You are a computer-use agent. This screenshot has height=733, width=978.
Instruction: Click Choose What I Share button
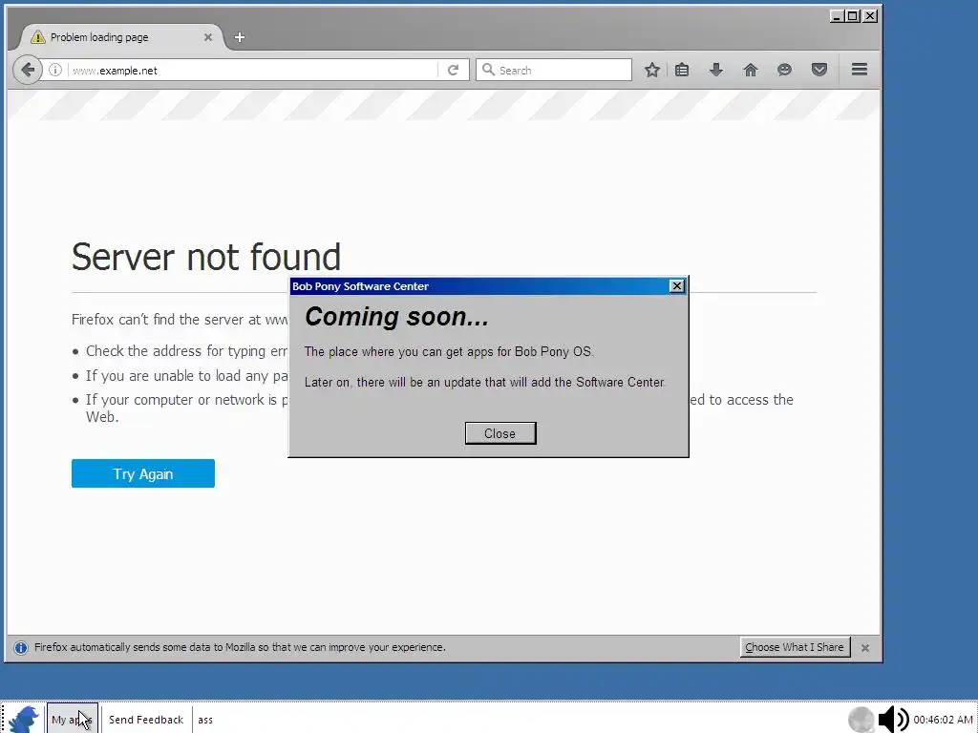pos(794,647)
